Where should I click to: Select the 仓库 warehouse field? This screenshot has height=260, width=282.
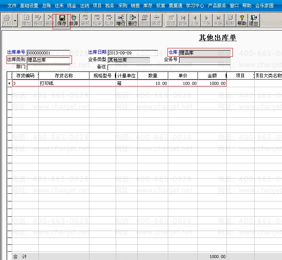click(x=205, y=53)
